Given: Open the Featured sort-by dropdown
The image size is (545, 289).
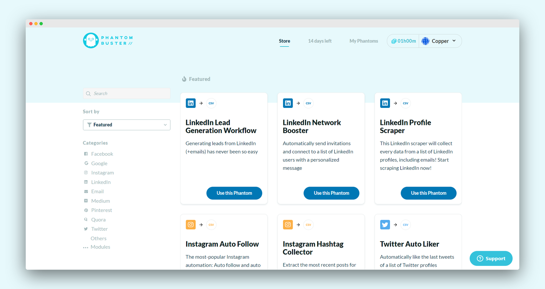Looking at the screenshot, I should pos(127,125).
